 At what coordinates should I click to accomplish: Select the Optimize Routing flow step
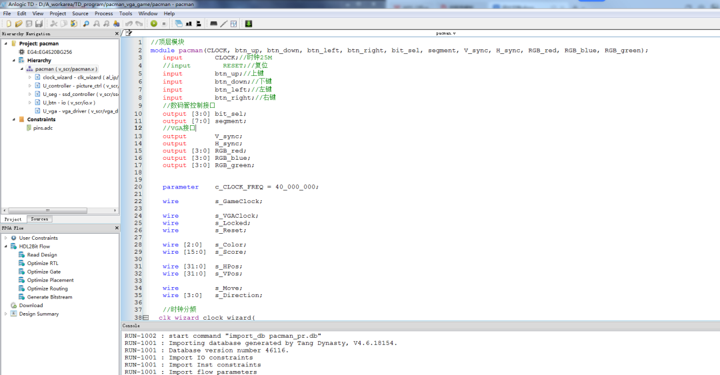(47, 288)
